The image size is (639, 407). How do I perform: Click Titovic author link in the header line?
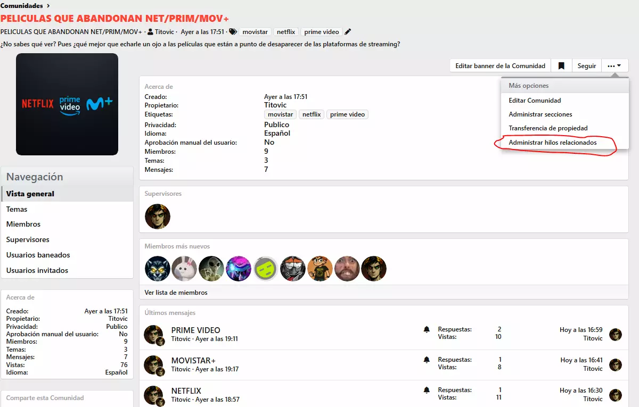coord(165,32)
